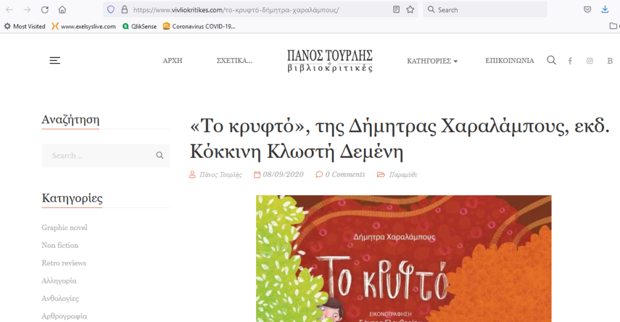
Task: Expand the ΚΑΤΗΓΟΡΙΕΣ dropdown menu
Action: click(432, 61)
